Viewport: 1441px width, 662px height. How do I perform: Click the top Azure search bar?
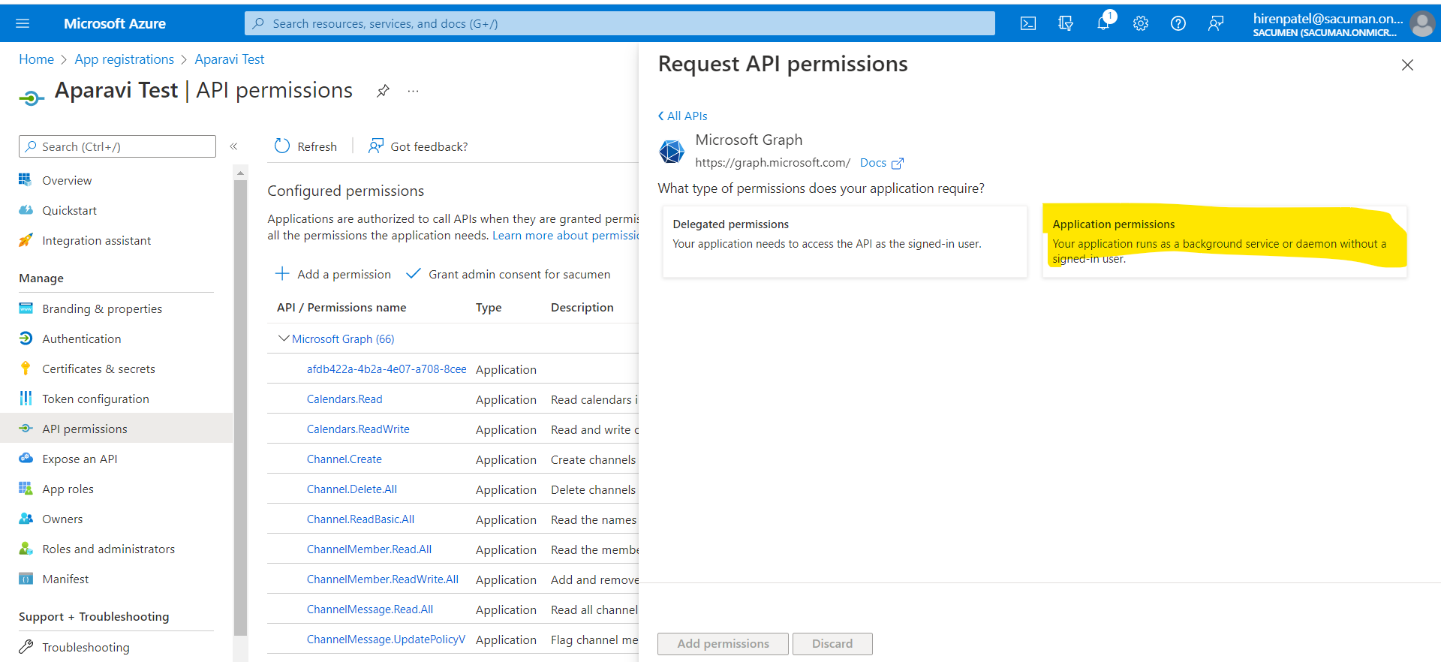(620, 23)
